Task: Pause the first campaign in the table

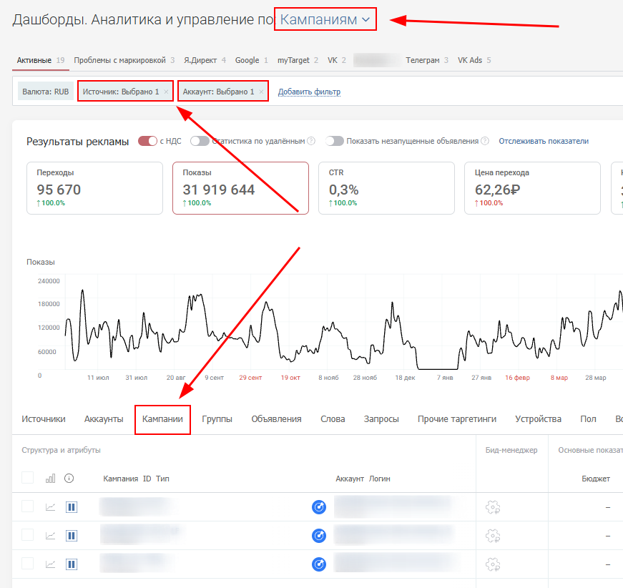Action: pyautogui.click(x=72, y=507)
